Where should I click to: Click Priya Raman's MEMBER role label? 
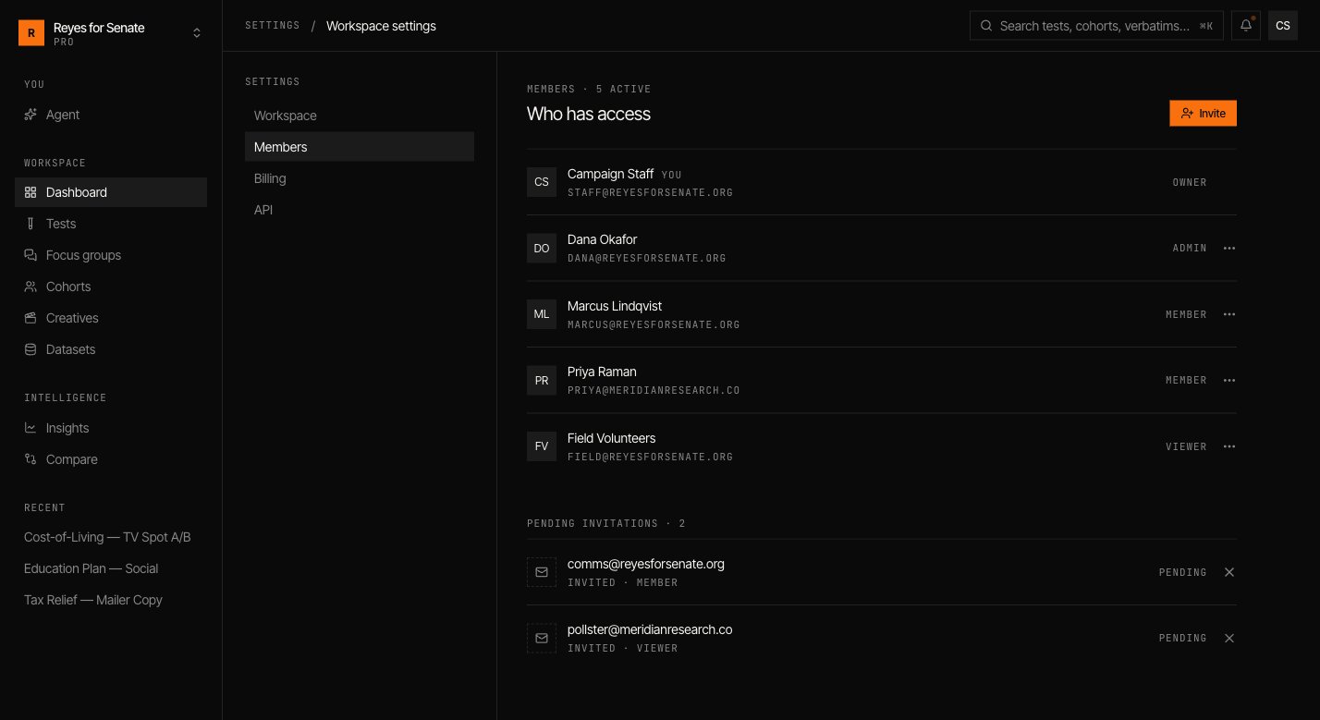(x=1186, y=380)
